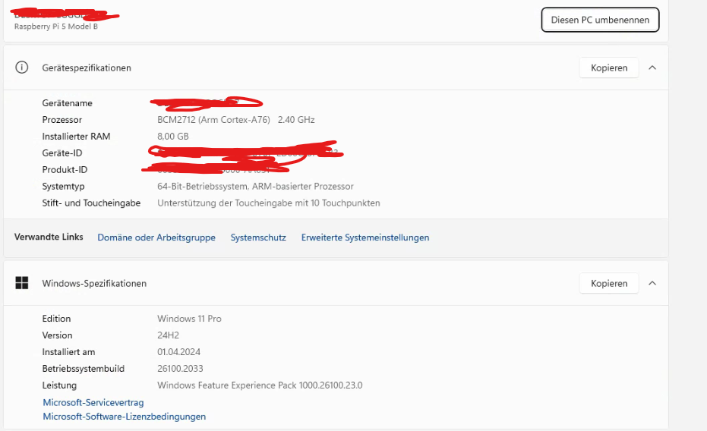Viewport: 707px width, 431px height.
Task: Click the Raspberry Pi 5 Model B text
Action: pos(56,27)
